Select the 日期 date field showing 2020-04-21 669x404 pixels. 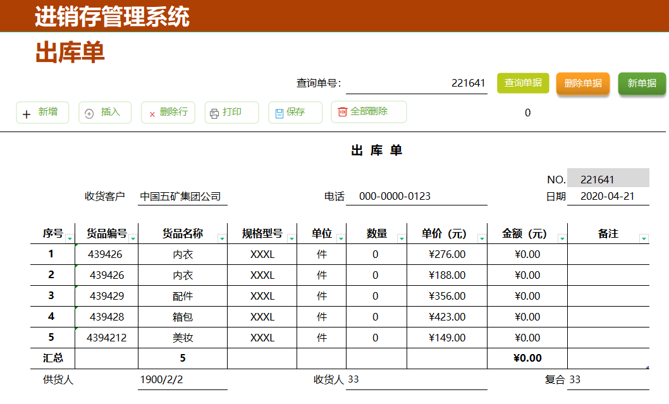pyautogui.click(x=608, y=196)
